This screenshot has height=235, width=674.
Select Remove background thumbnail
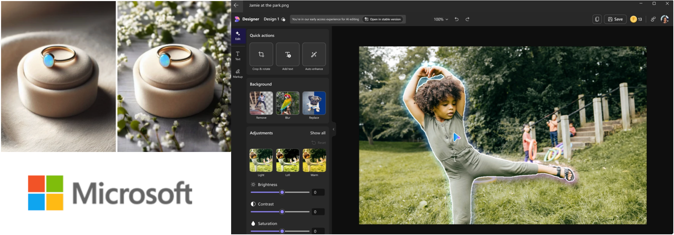261,103
